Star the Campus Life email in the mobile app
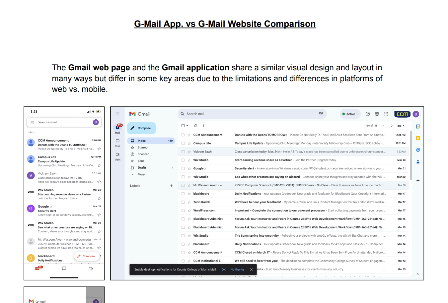This screenshot has height=303, width=448. 99,165
